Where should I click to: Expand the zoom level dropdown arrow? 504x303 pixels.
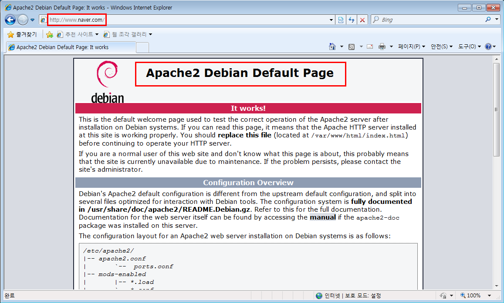[x=490, y=296]
